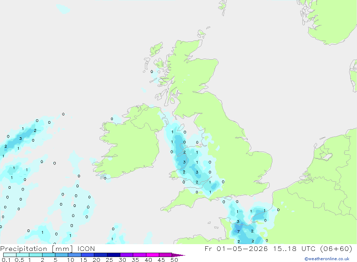Click the "7" precipitation value over northern France
357x262 pixels.
pyautogui.click(x=238, y=232)
